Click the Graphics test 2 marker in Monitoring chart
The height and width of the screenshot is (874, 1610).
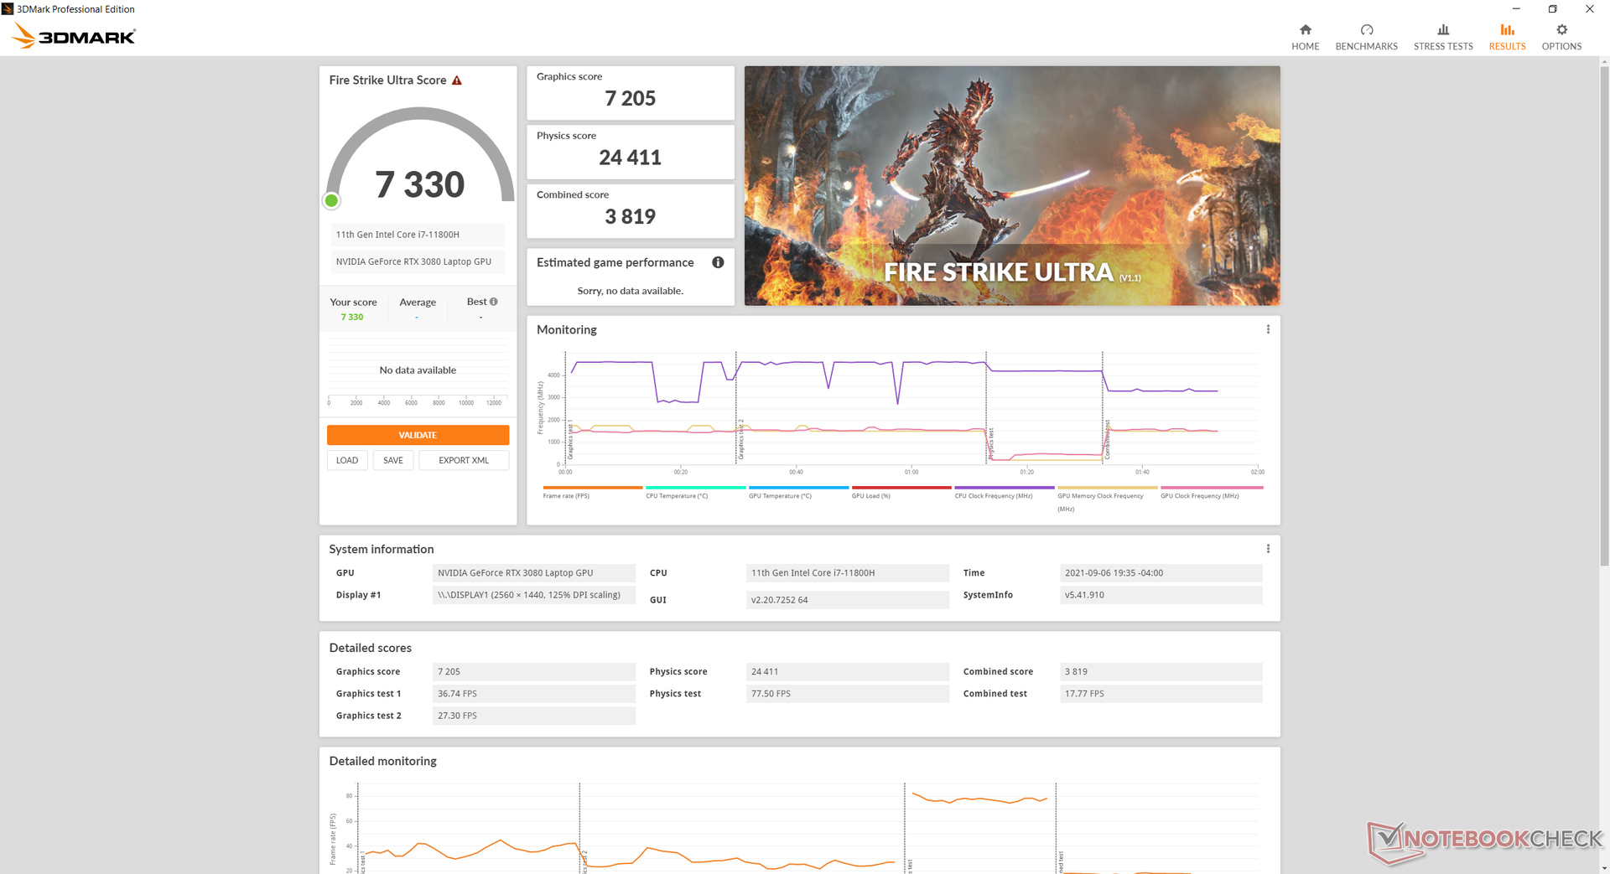pos(740,439)
